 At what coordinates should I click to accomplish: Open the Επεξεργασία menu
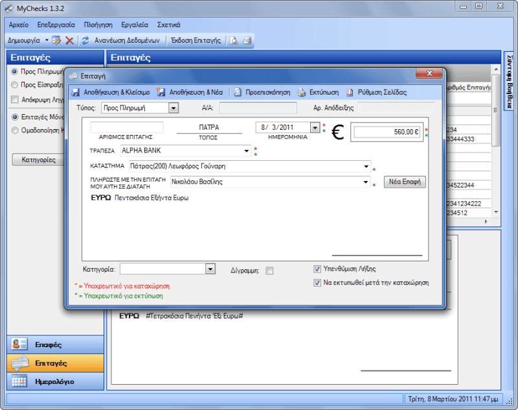click(x=56, y=25)
